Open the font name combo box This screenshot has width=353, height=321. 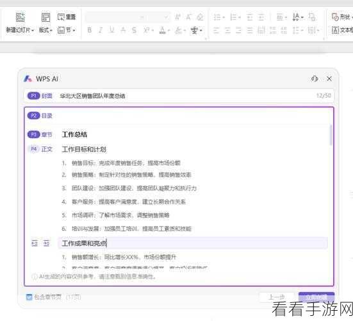(115, 17)
